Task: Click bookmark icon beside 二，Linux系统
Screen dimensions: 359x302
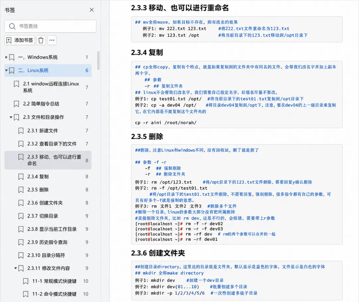Action: coord(12,70)
